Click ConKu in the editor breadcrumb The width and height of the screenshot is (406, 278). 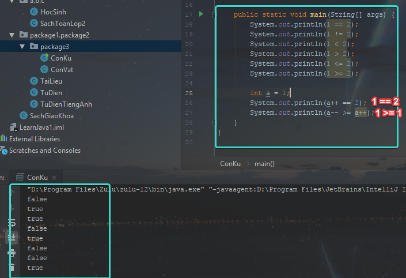230,164
